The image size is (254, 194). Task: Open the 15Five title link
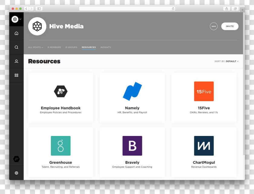tap(204, 108)
